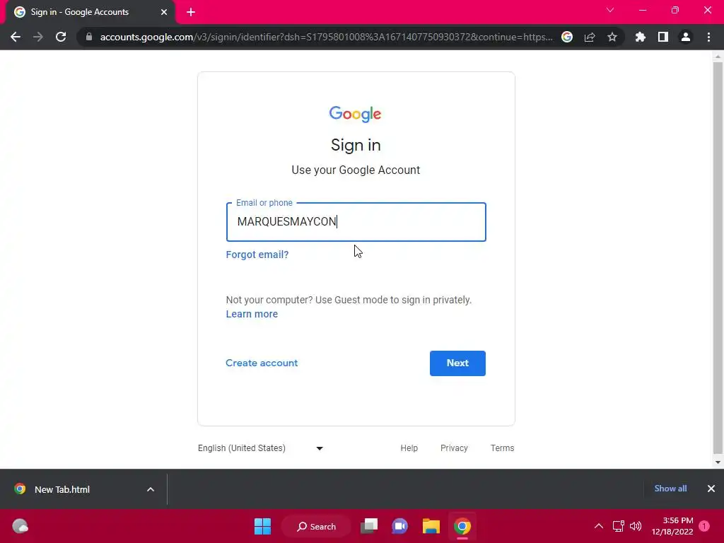Viewport: 724px width, 543px height.
Task: Click Chrome icon on taskbar
Action: click(462, 526)
